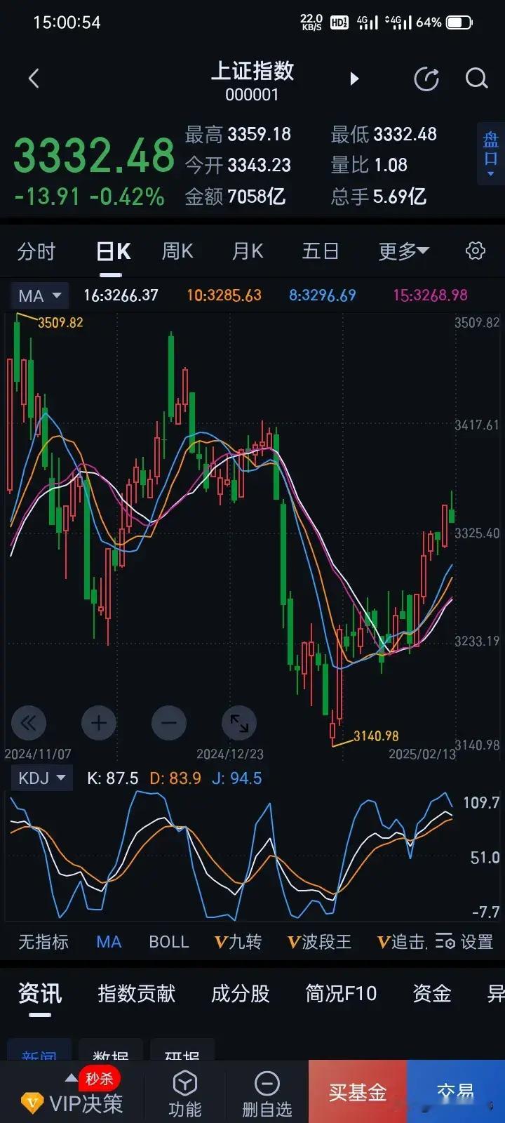Tap 最高 3359.18 value
The height and width of the screenshot is (1123, 505).
tap(238, 134)
